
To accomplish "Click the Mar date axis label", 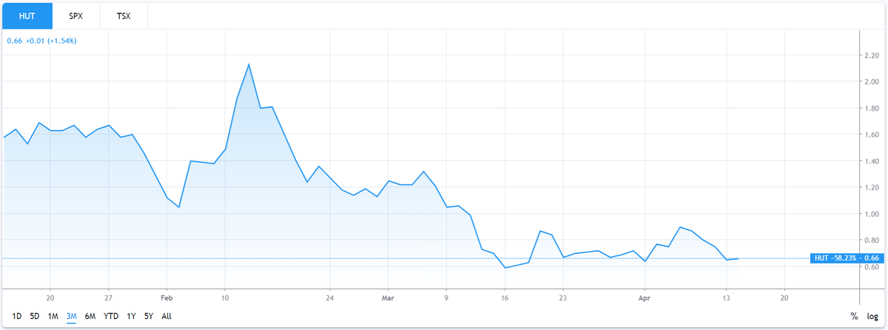I will pyautogui.click(x=388, y=298).
